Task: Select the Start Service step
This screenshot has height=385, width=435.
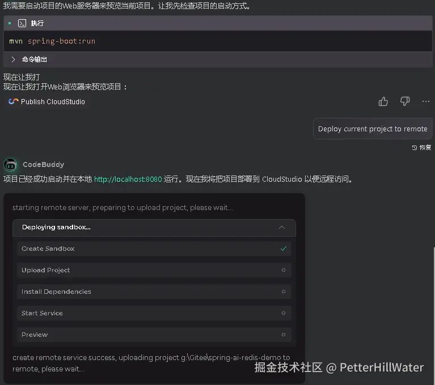Action: (154, 313)
